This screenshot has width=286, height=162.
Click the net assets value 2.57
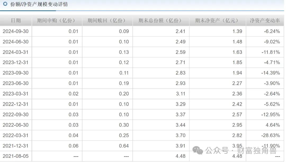click(x=237, y=115)
